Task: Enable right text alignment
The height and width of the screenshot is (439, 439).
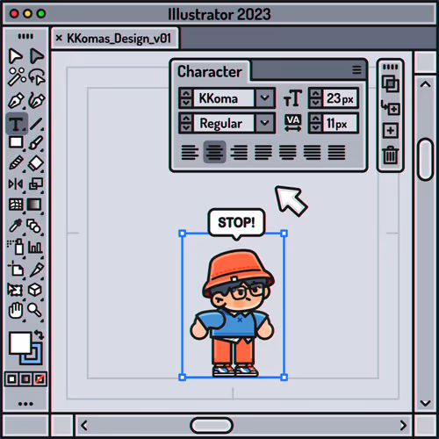Action: tap(239, 153)
